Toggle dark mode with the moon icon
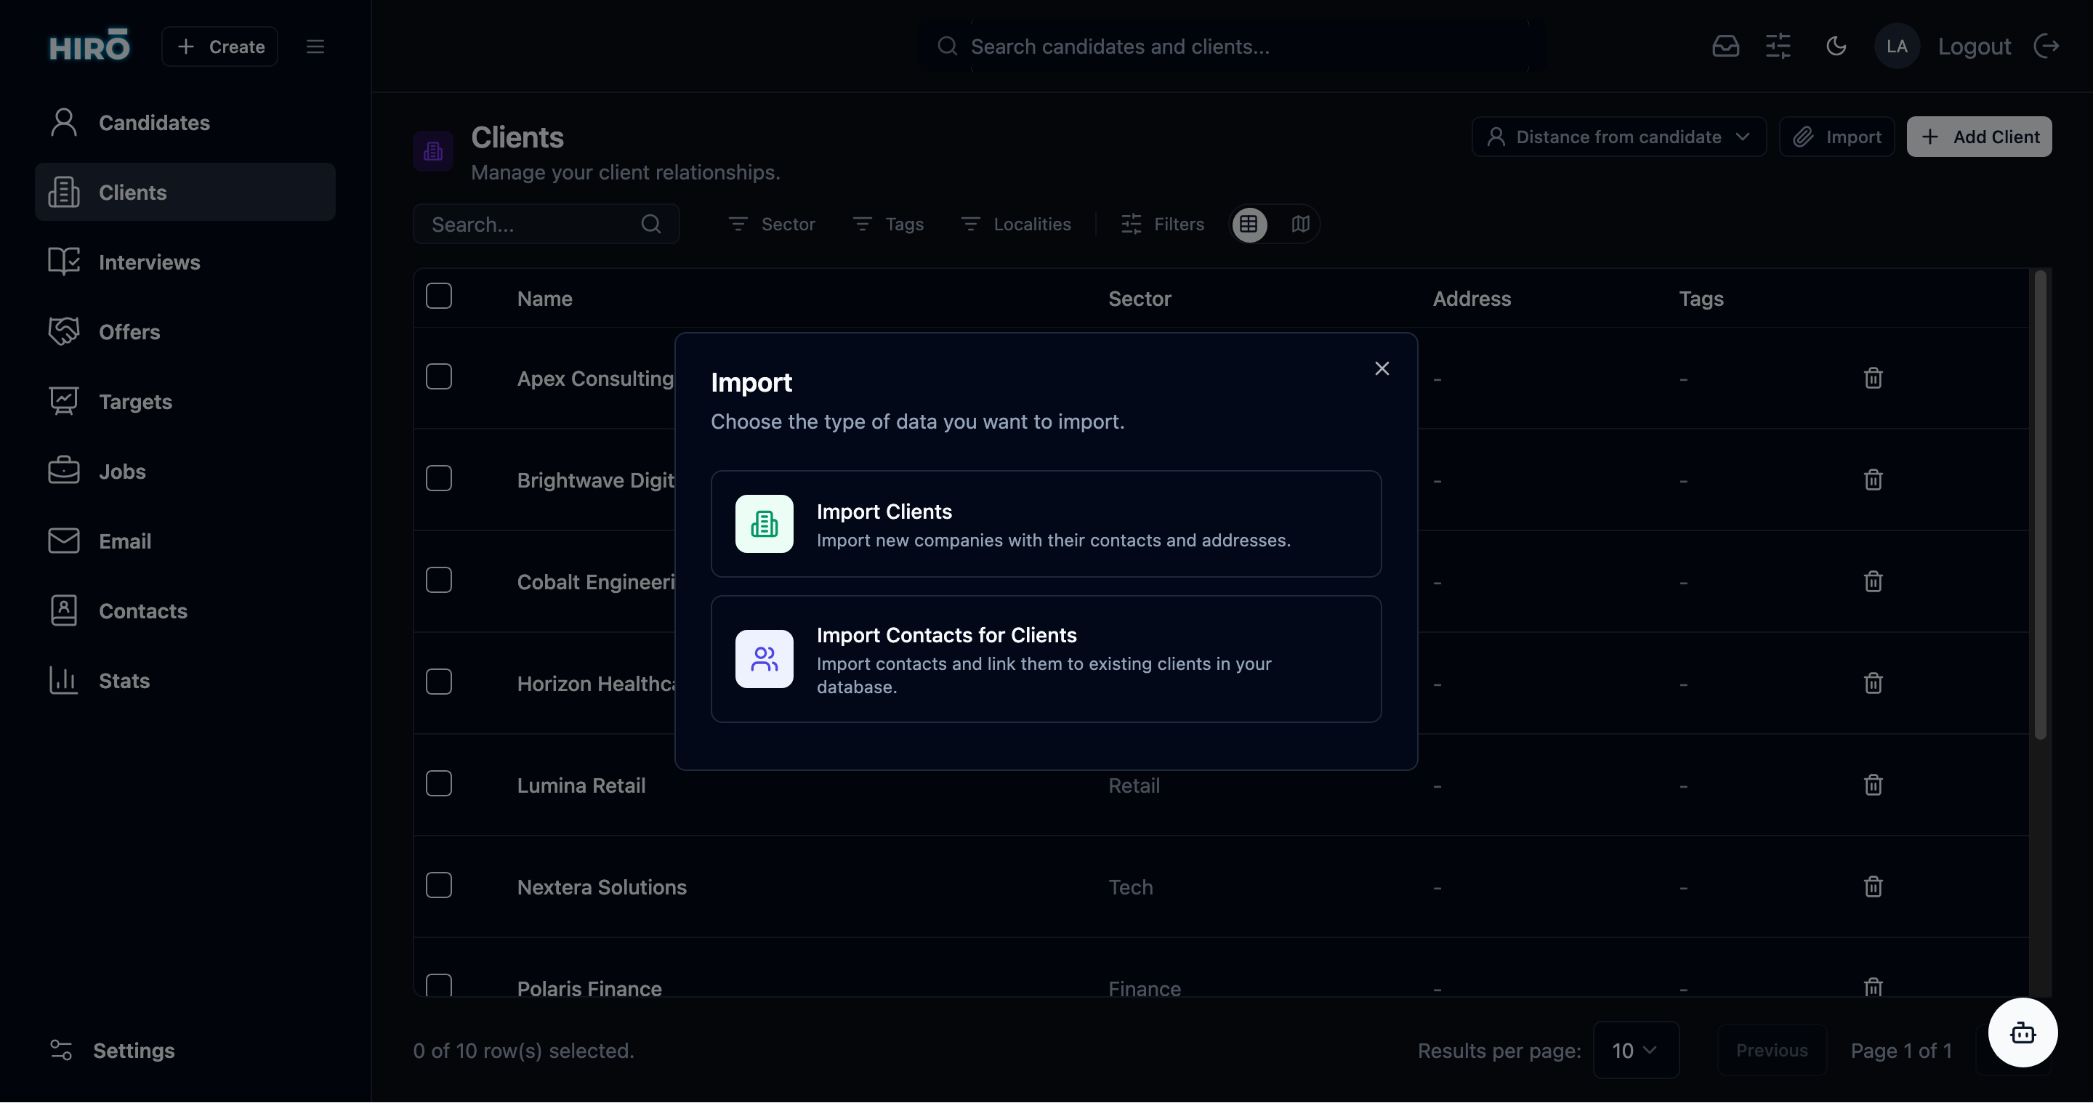 [x=1836, y=47]
